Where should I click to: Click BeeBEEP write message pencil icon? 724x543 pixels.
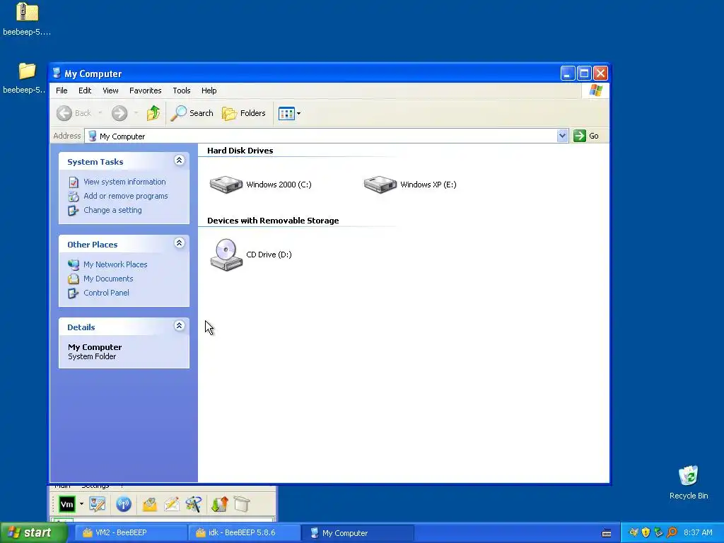pos(172,504)
